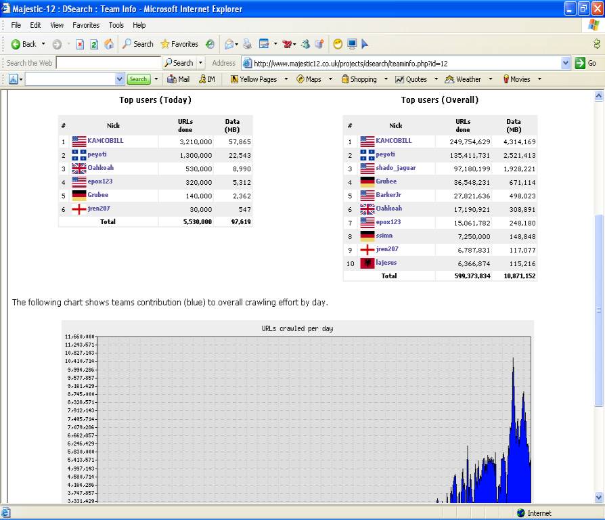Open the IE Search pane magnifier button
This screenshot has height=520, width=605.
(x=138, y=44)
